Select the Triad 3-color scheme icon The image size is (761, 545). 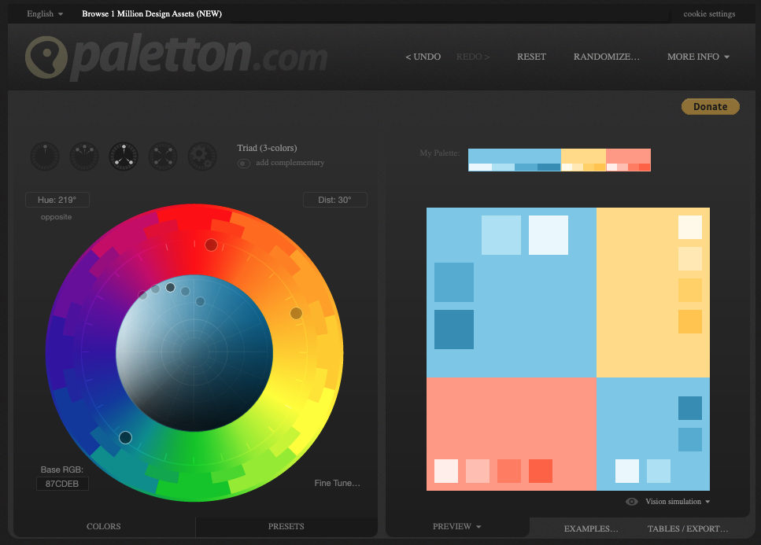124,157
